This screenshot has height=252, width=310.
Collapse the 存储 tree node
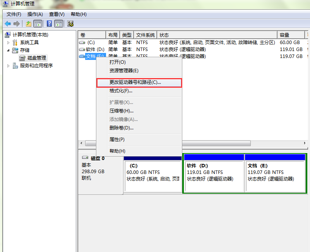click(x=9, y=50)
